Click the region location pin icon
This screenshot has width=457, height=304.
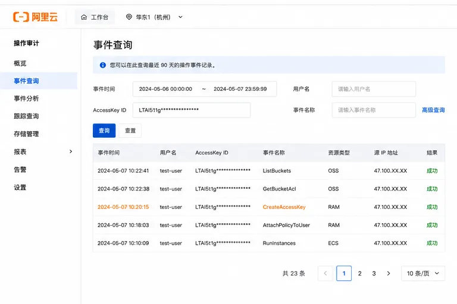tap(129, 17)
